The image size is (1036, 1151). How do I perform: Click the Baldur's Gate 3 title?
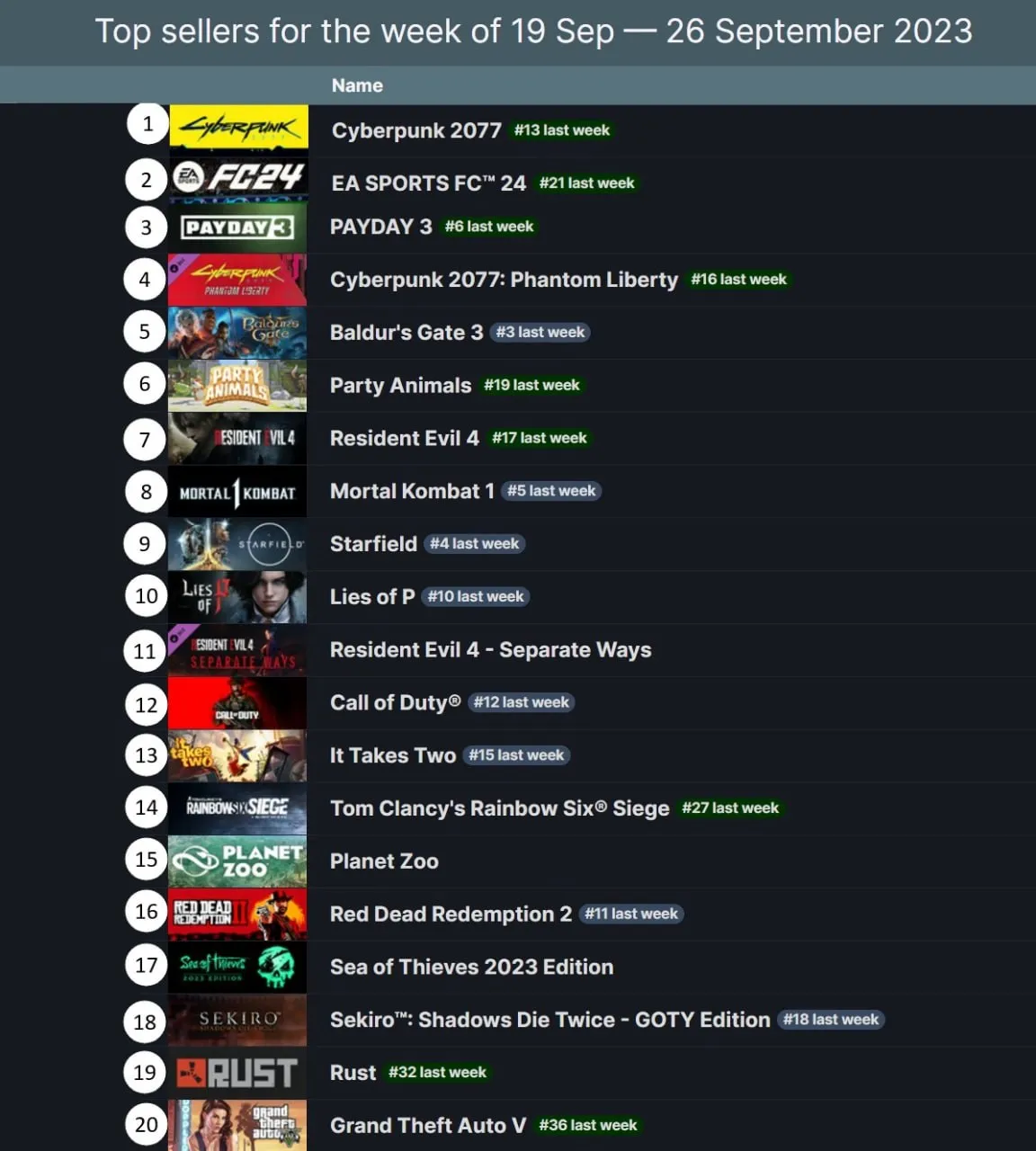click(406, 333)
